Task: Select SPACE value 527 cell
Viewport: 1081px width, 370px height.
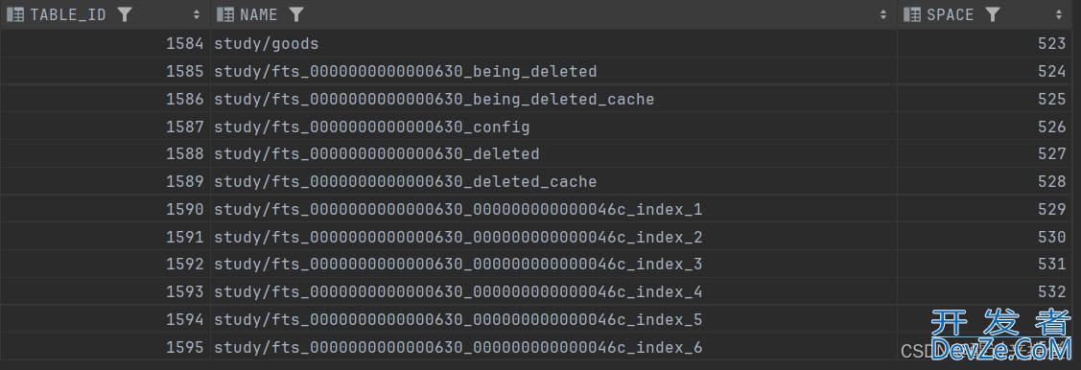Action: (x=984, y=153)
